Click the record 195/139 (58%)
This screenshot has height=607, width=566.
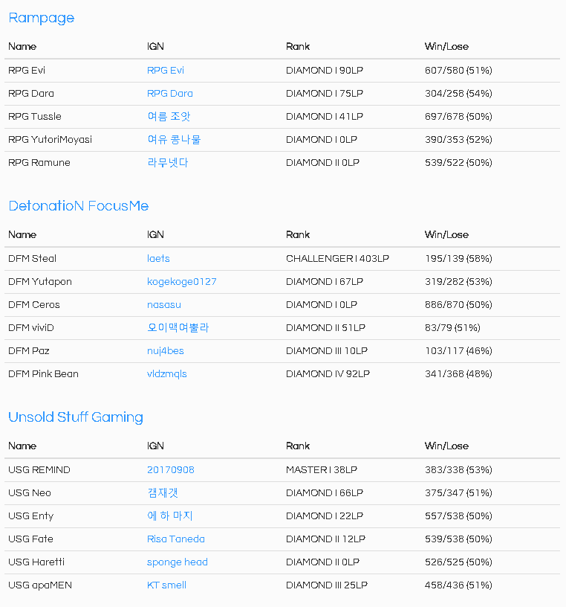point(458,259)
